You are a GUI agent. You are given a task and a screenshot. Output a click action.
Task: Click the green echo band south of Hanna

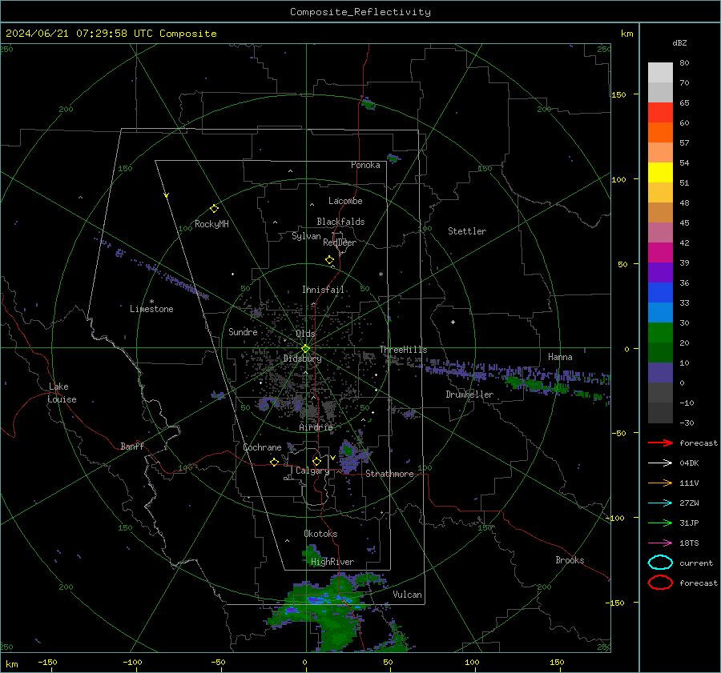tap(536, 384)
